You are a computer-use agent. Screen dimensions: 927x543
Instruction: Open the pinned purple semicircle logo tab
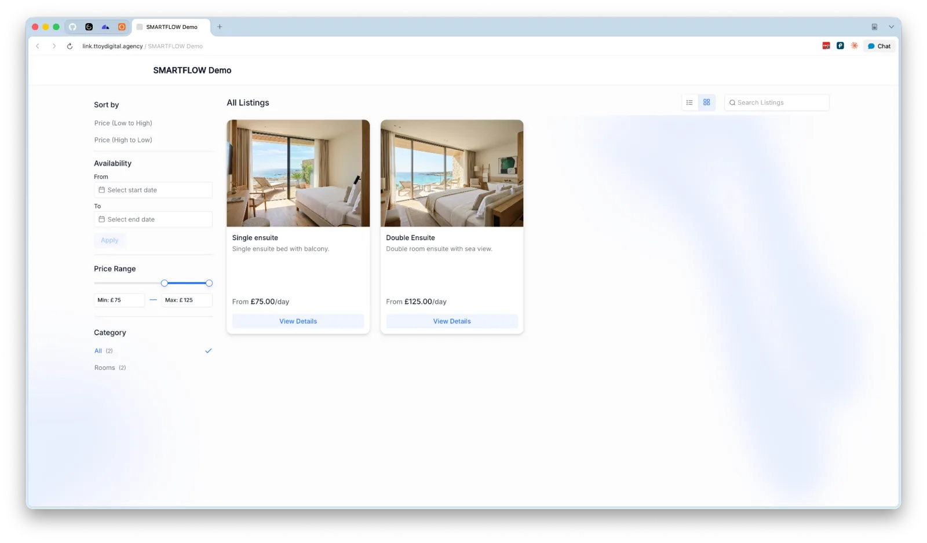pyautogui.click(x=105, y=27)
